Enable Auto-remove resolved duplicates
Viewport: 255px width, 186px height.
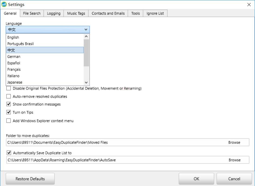click(9, 97)
